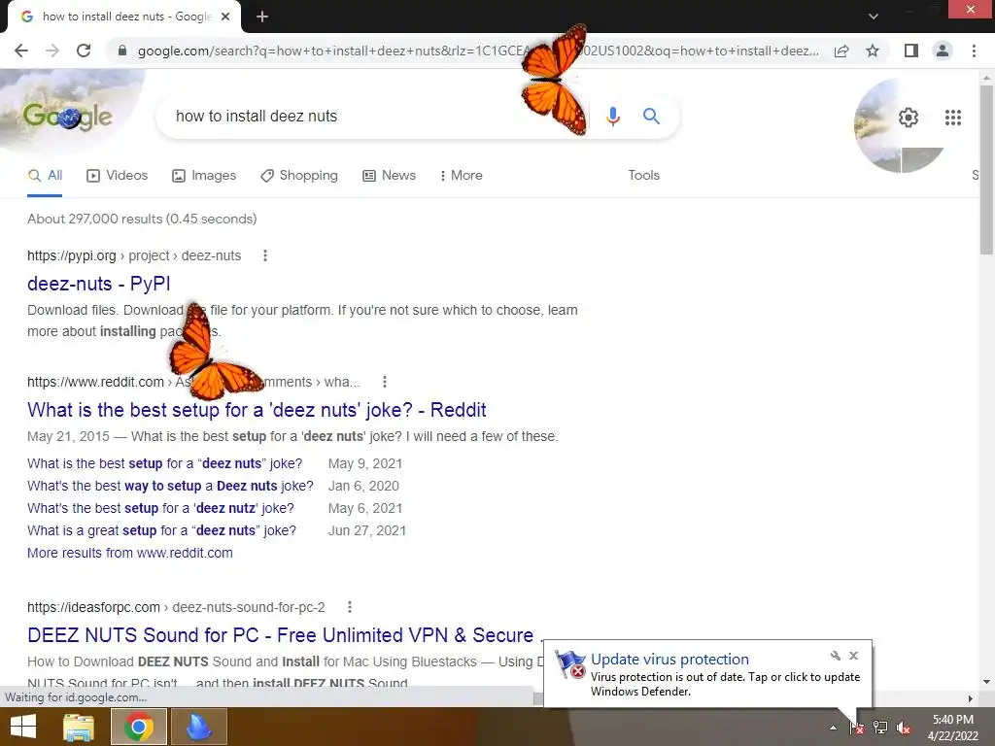Click the taskbar clock showing 5:40 PM
The height and width of the screenshot is (746, 995).
(x=952, y=728)
